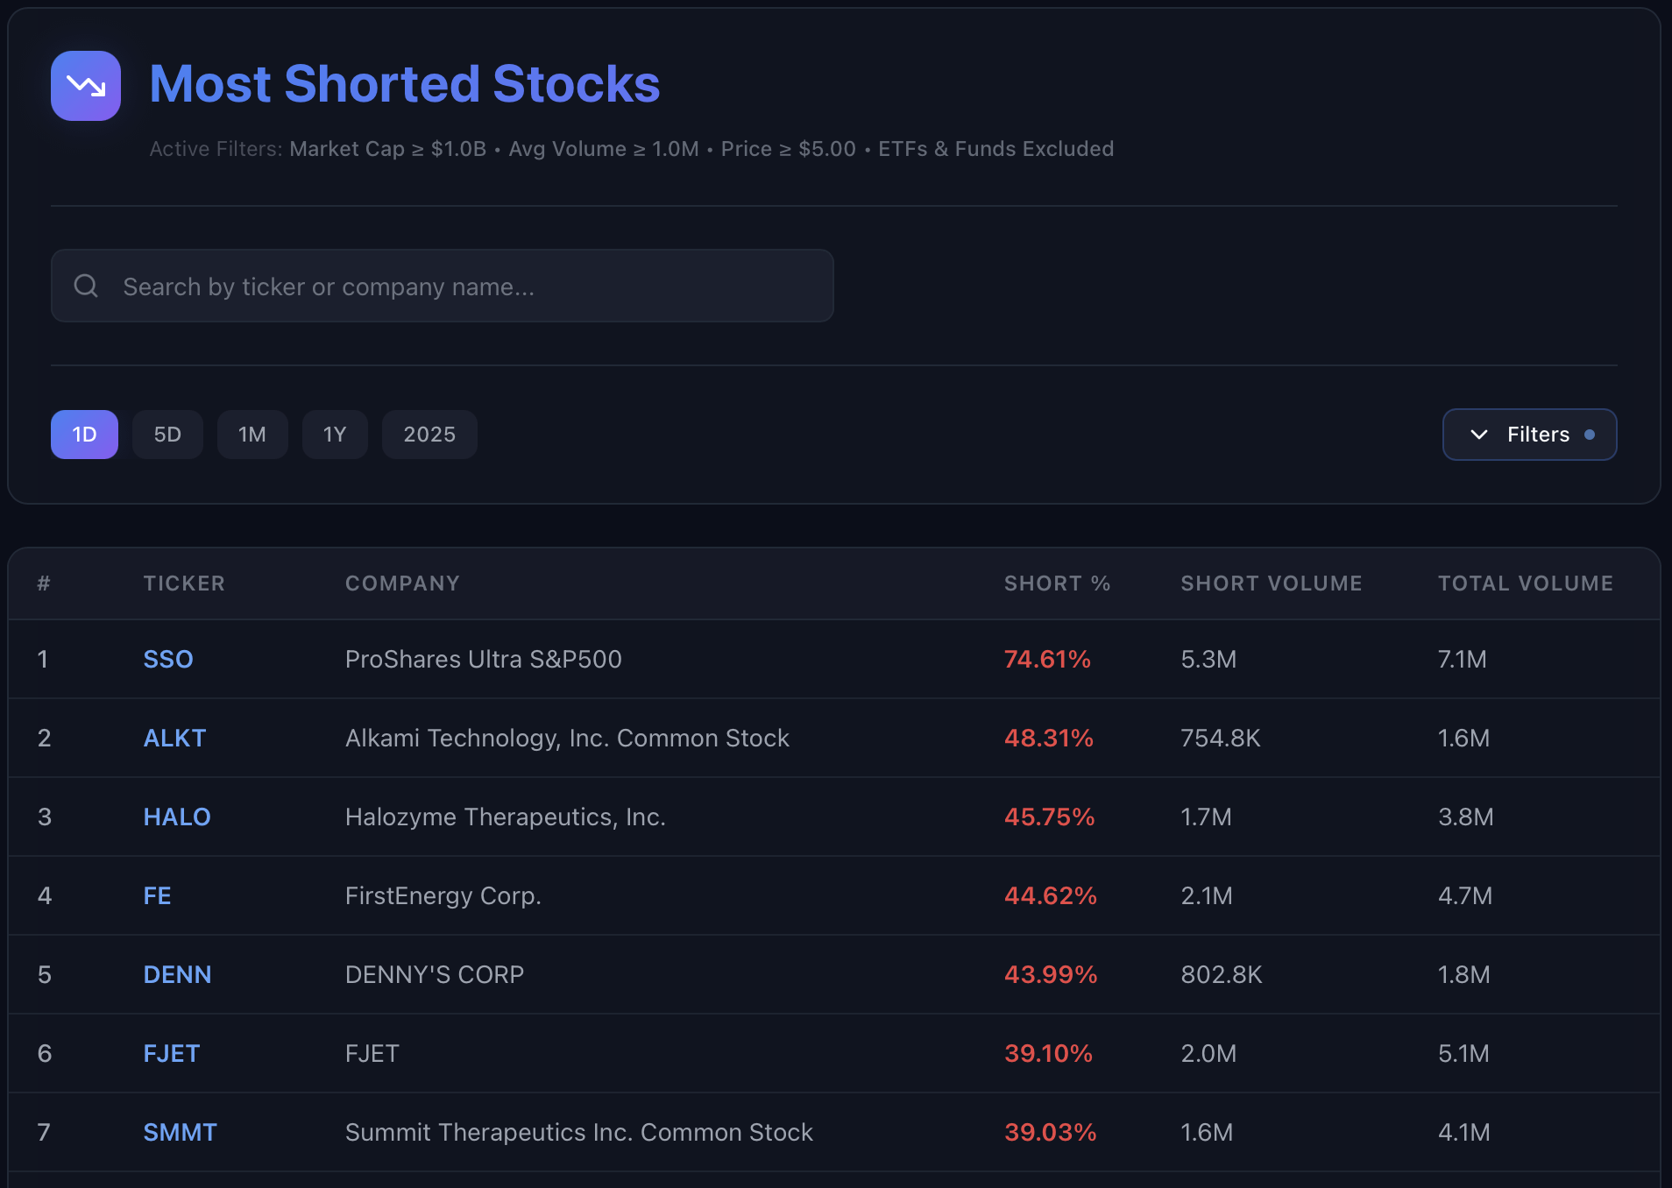Open the SMMT ticker link

click(x=180, y=1132)
